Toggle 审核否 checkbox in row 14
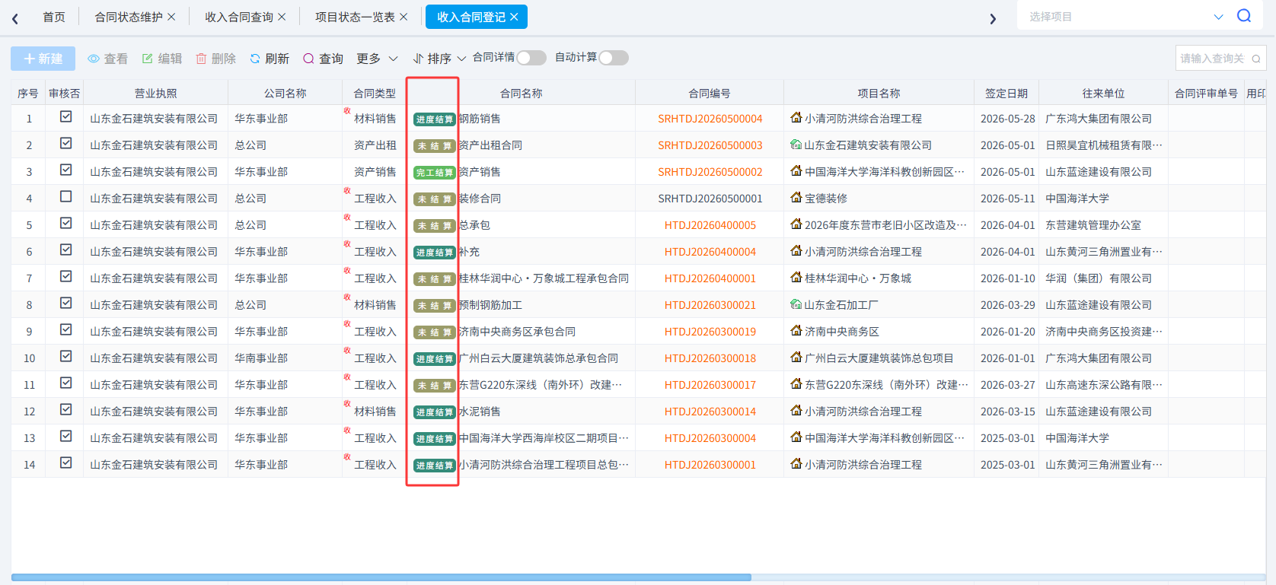This screenshot has width=1276, height=585. [x=66, y=463]
